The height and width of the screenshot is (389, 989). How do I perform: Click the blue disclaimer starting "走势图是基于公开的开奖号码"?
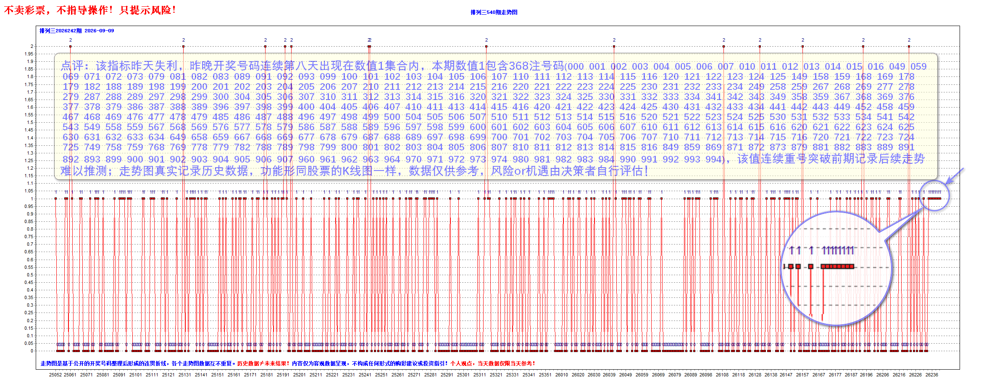[138, 363]
